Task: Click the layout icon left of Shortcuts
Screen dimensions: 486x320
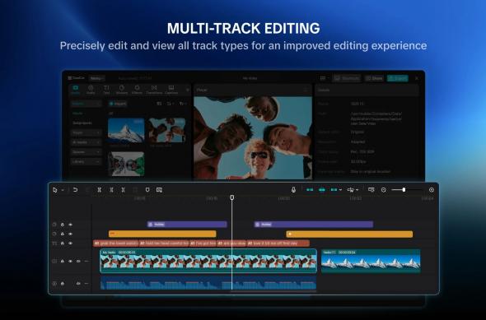Action: [323, 78]
